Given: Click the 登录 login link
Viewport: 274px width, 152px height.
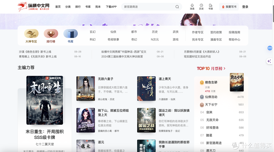Looking at the screenshot, I should click(x=245, y=7).
